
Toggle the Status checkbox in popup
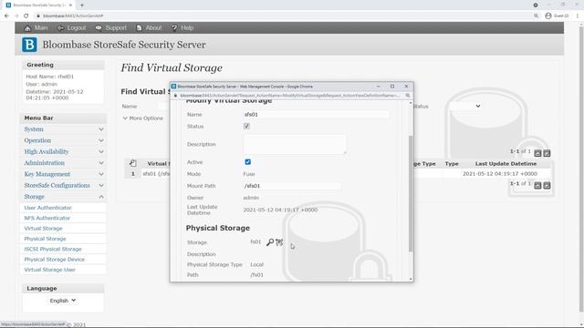[x=246, y=127]
